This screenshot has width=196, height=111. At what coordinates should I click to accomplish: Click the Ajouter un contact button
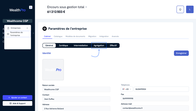18,98
